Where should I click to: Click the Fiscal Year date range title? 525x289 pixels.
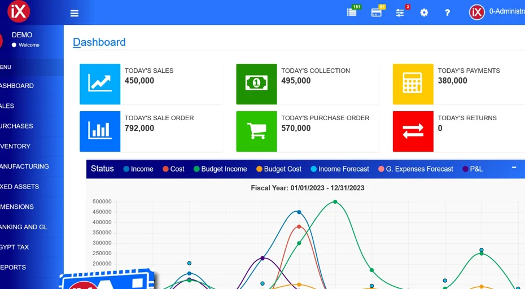tap(307, 188)
